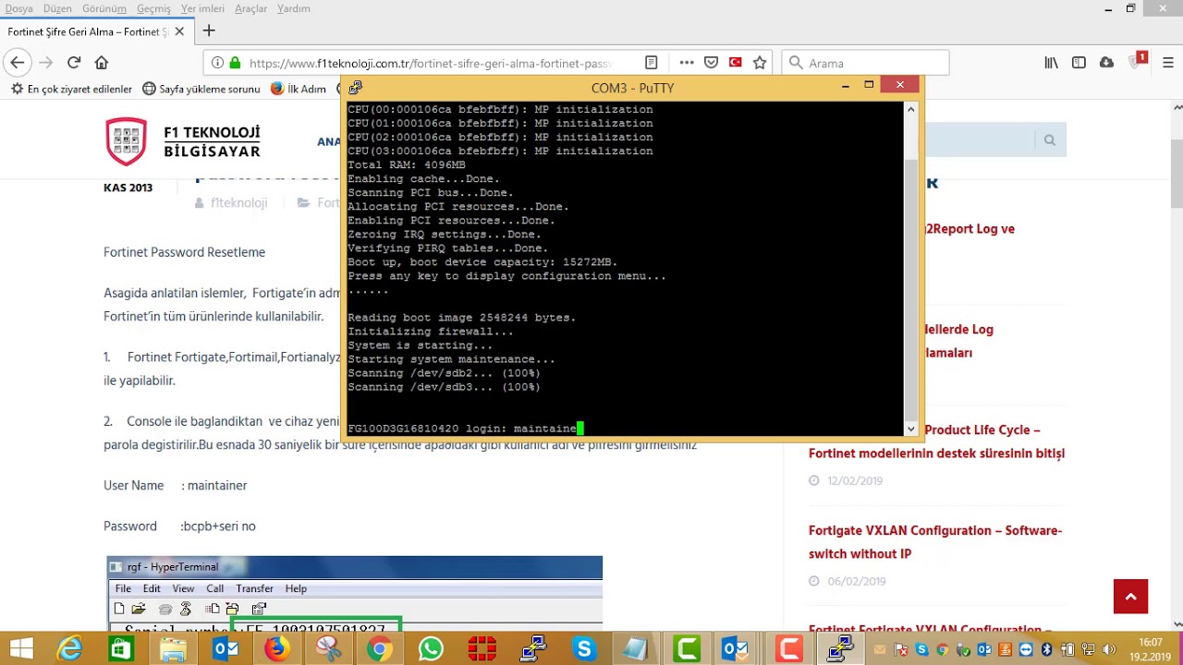1183x665 pixels.
Task: Open the page actions three-dot menu
Action: pos(687,63)
